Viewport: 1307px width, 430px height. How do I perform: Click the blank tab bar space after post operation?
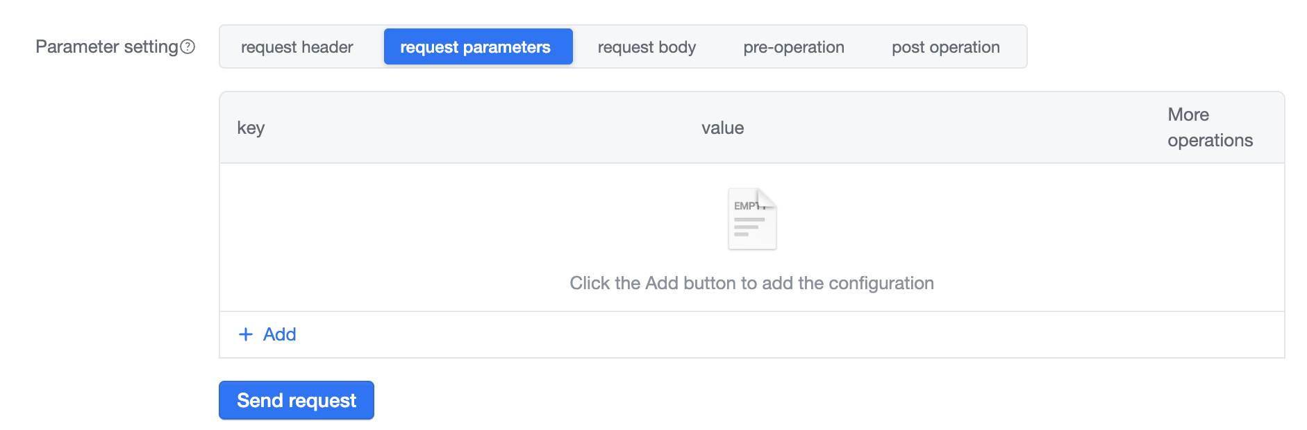(x=1018, y=47)
